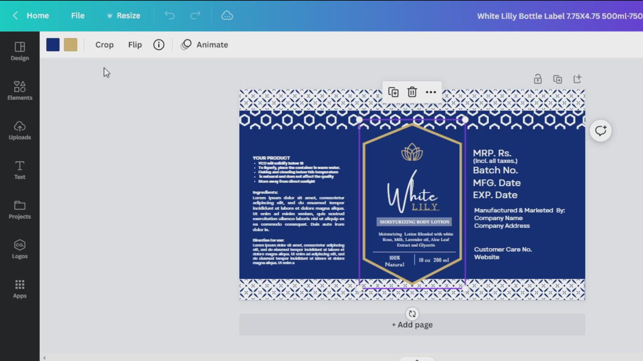Select the 'MFG. Date' text
The image size is (643, 361).
tap(497, 183)
